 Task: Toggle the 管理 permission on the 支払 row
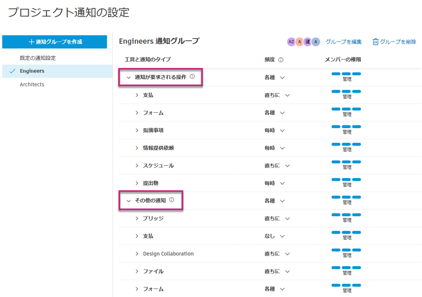click(346, 91)
